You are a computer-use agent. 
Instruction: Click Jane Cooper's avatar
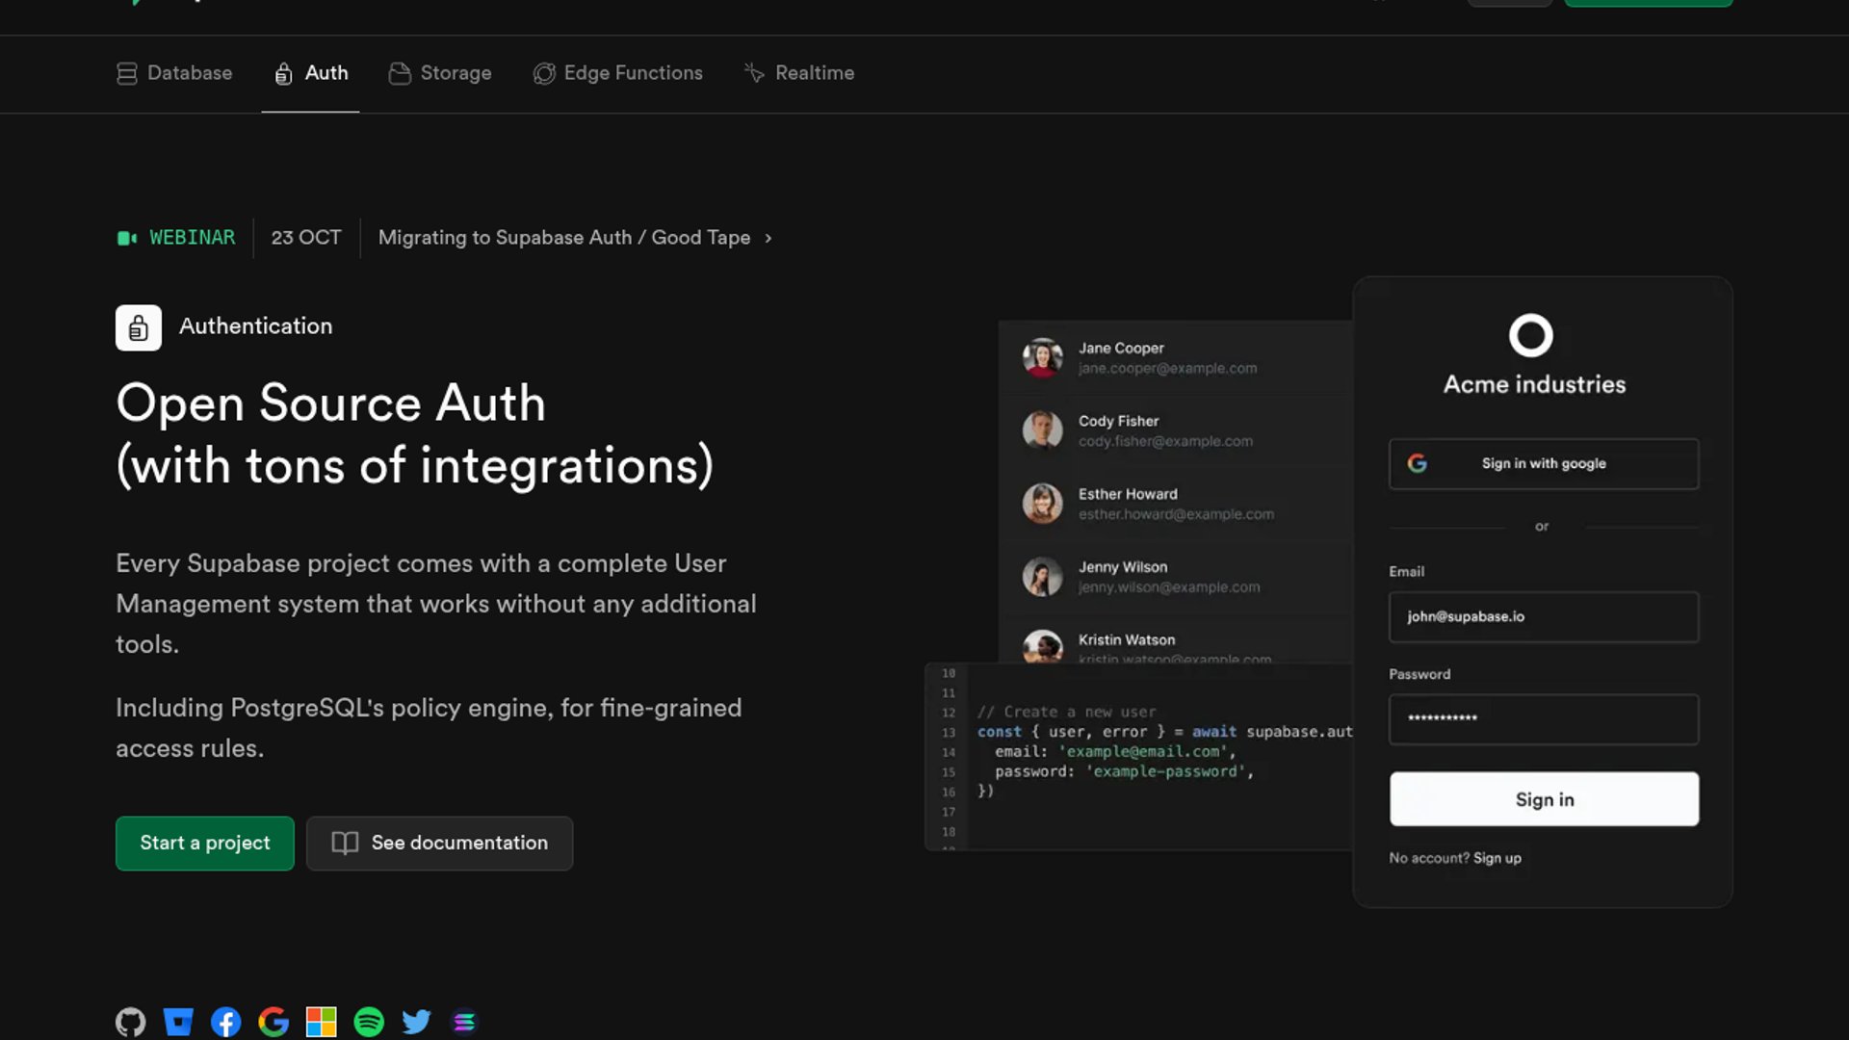(x=1042, y=358)
